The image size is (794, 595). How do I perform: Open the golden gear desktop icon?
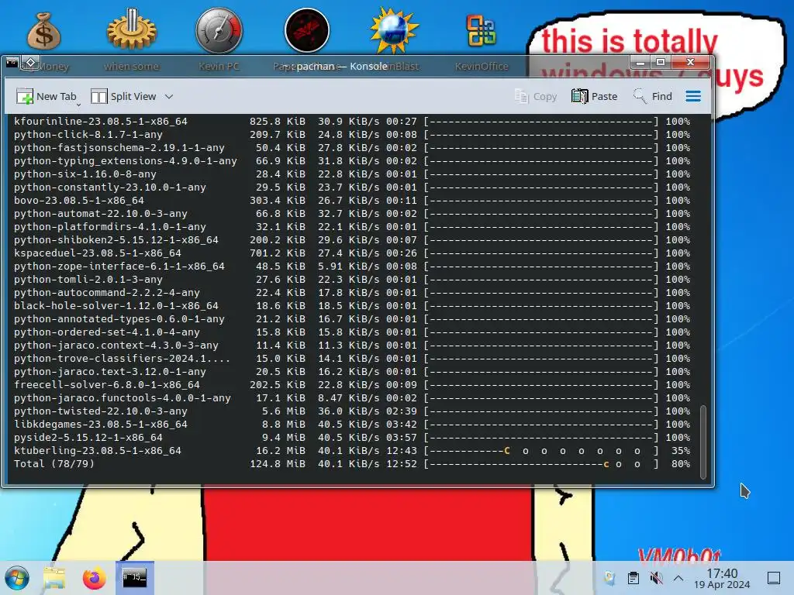pyautogui.click(x=131, y=30)
